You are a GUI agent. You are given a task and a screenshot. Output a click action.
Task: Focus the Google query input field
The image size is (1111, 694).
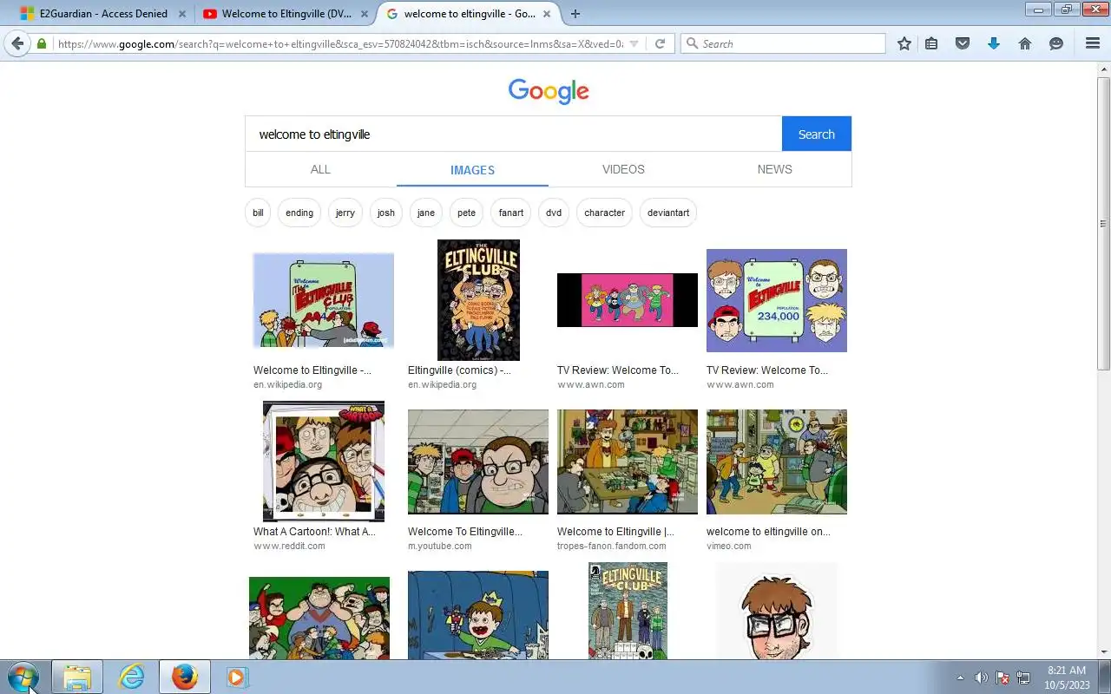[513, 134]
